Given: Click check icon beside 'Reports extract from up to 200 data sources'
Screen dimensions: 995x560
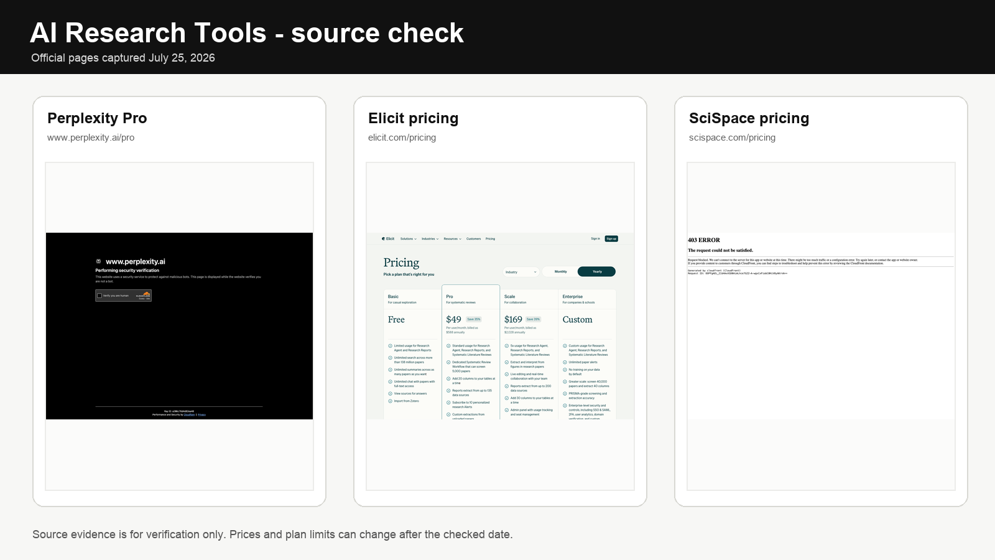Looking at the screenshot, I should pyautogui.click(x=507, y=386).
